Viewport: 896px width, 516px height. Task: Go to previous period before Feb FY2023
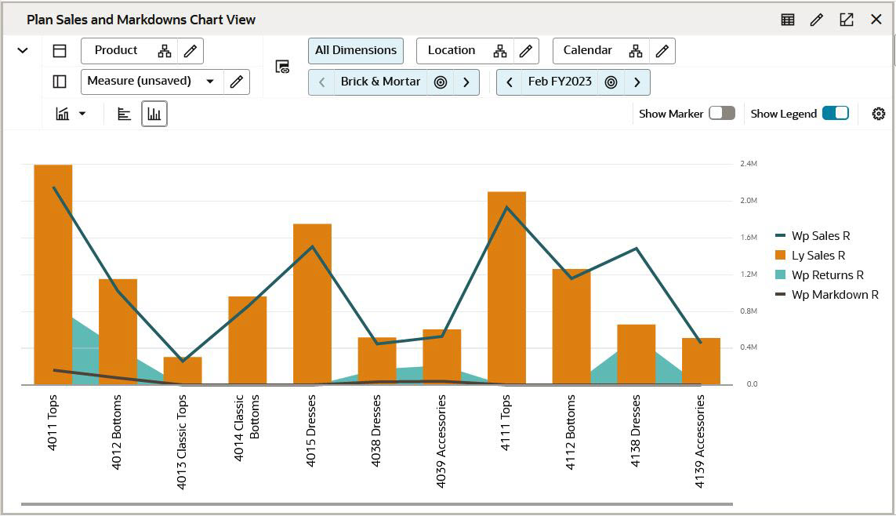coord(509,82)
